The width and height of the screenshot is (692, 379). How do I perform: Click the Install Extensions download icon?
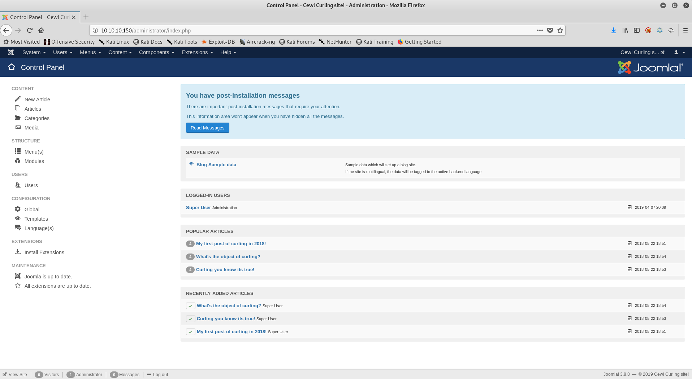click(x=18, y=252)
